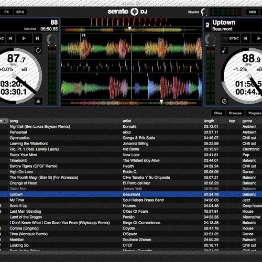Turn Sync OFF on deck 2

click(224, 38)
